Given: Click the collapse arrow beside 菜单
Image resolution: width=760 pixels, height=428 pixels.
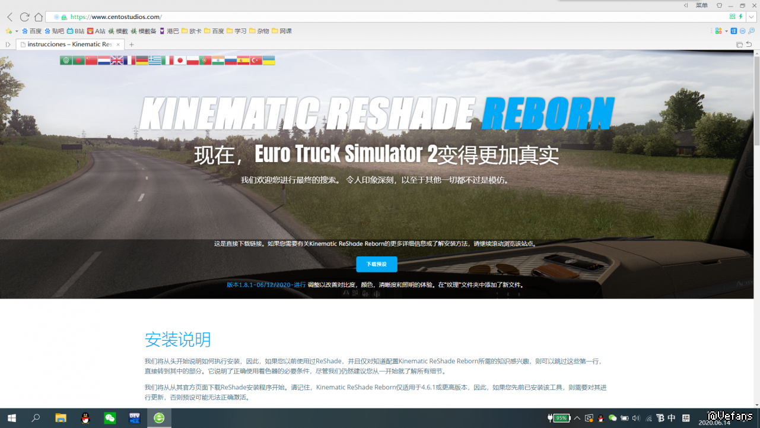Looking at the screenshot, I should coord(686,5).
